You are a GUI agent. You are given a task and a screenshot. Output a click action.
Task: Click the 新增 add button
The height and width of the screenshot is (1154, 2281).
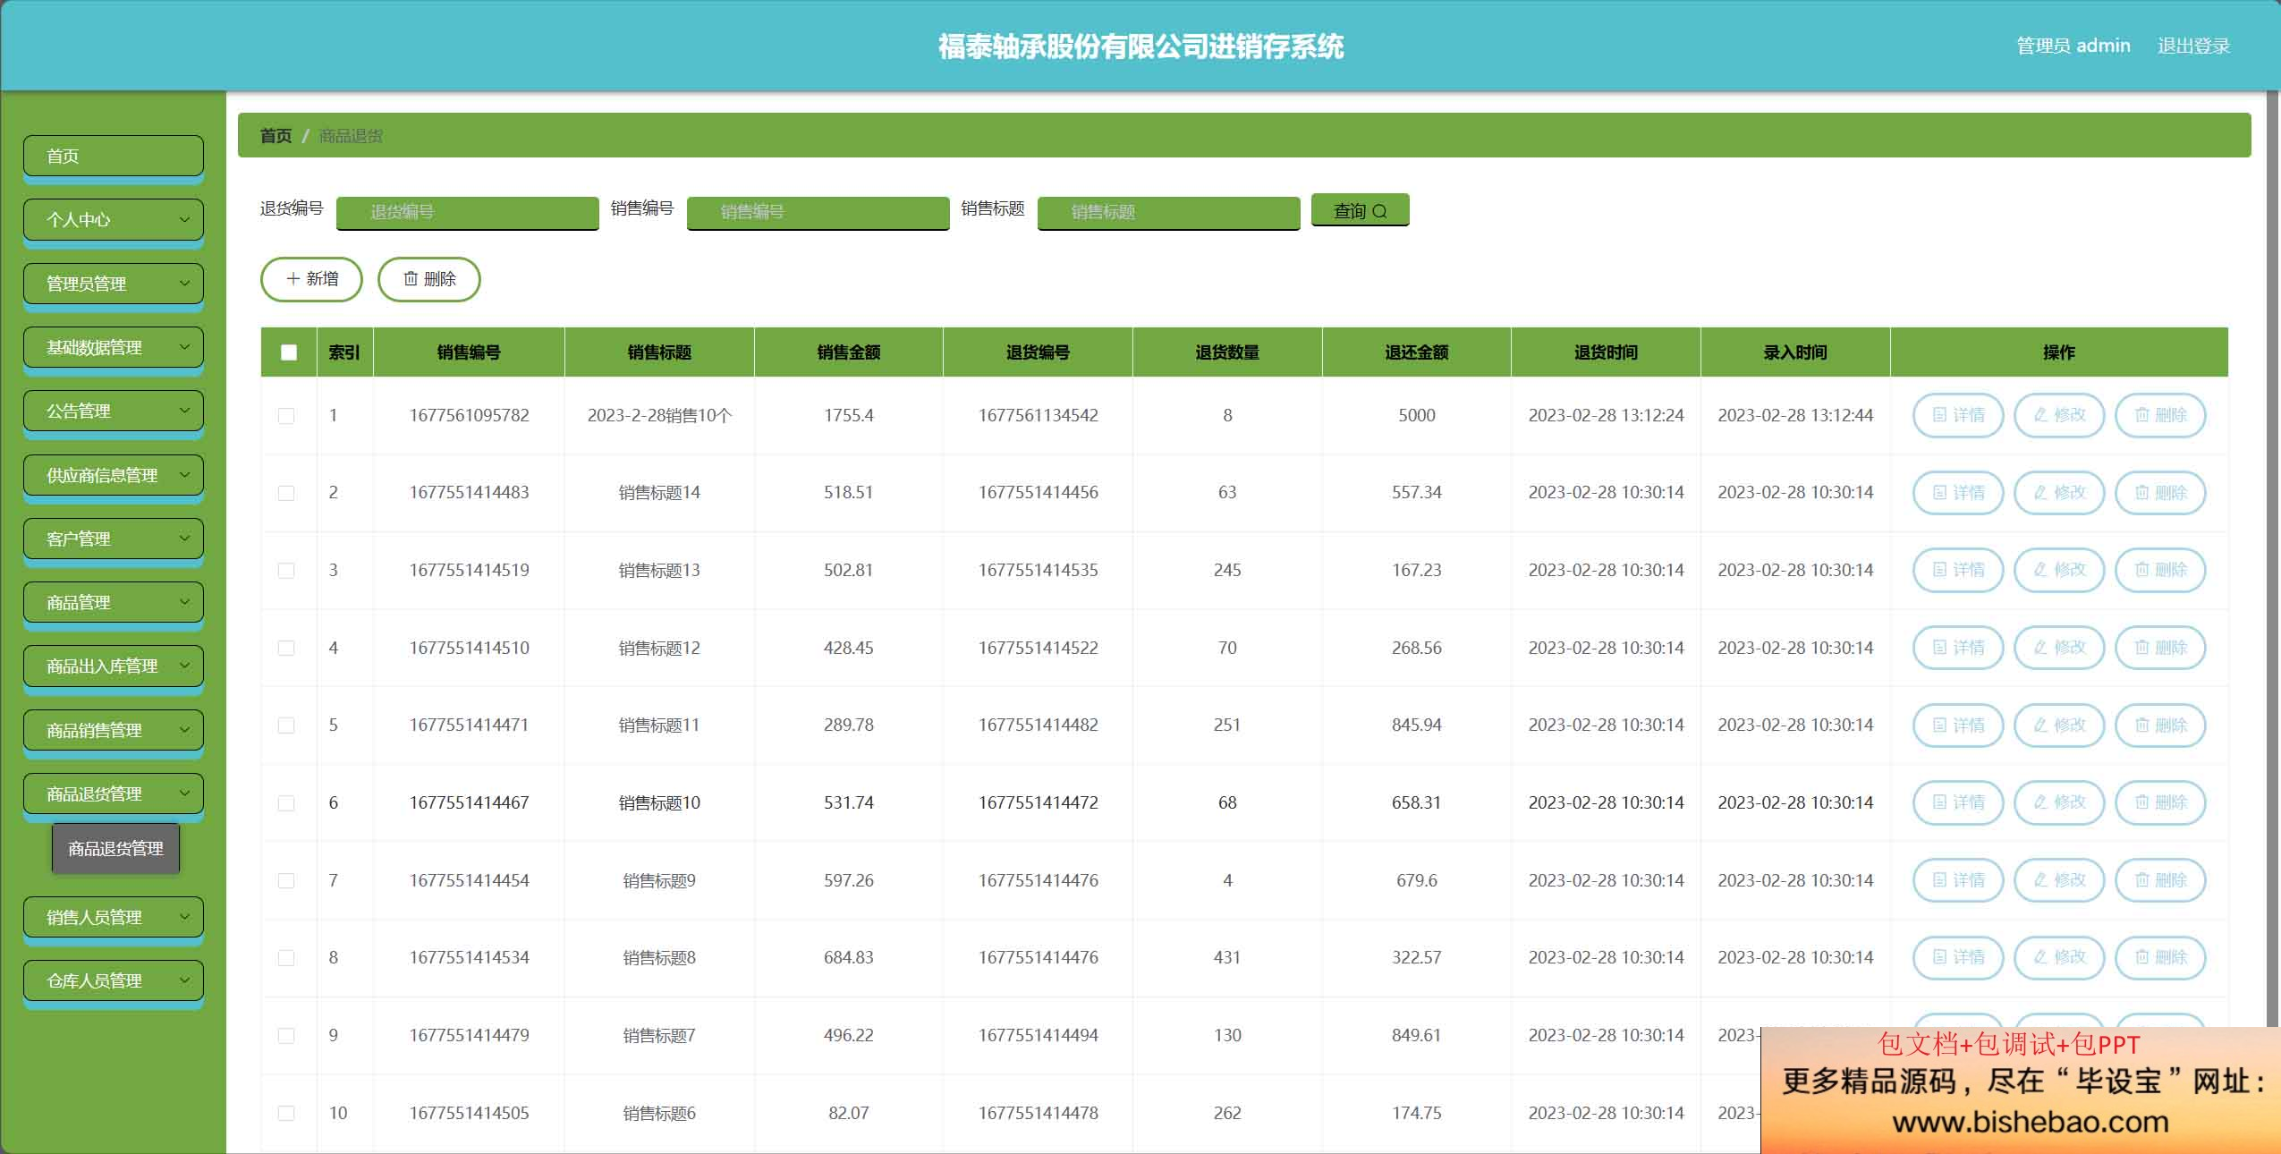(311, 279)
